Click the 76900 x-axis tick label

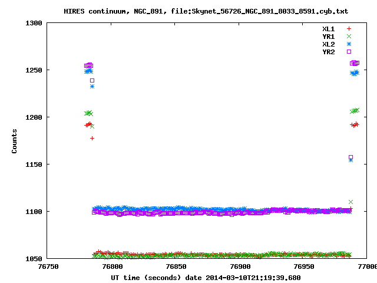pyautogui.click(x=240, y=266)
